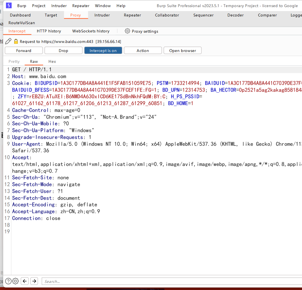Screen dimensions: 302x290
Task: Click the Burp Suite lightning logo icon
Action: click(9, 5)
